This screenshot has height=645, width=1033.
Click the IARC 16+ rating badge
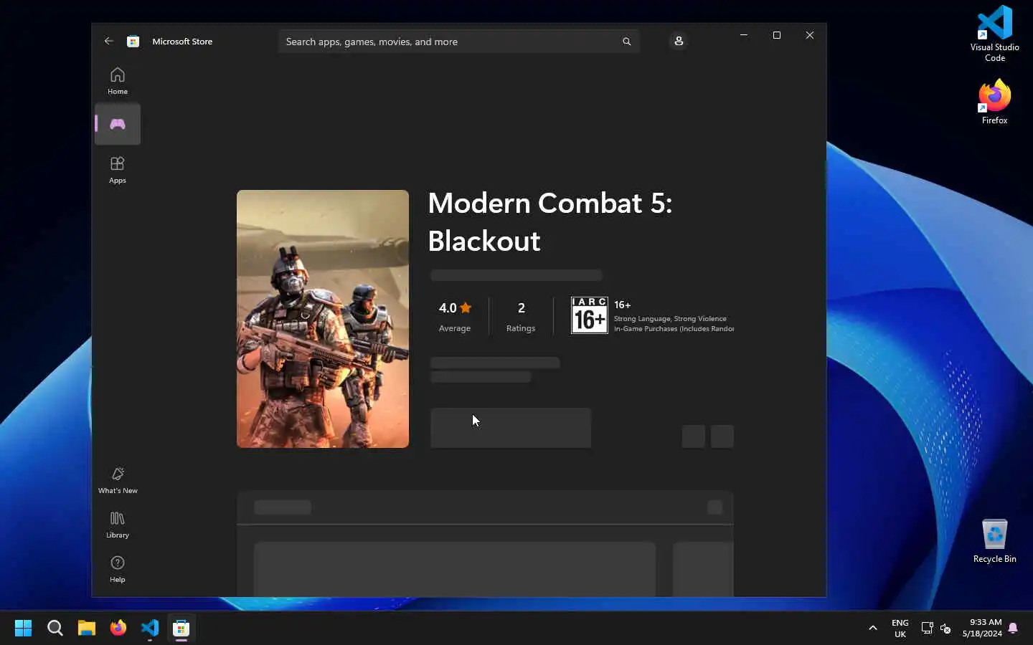click(x=589, y=315)
